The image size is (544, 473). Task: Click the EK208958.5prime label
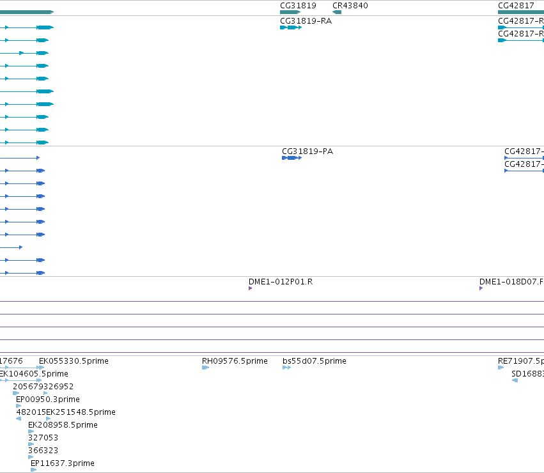tap(63, 425)
